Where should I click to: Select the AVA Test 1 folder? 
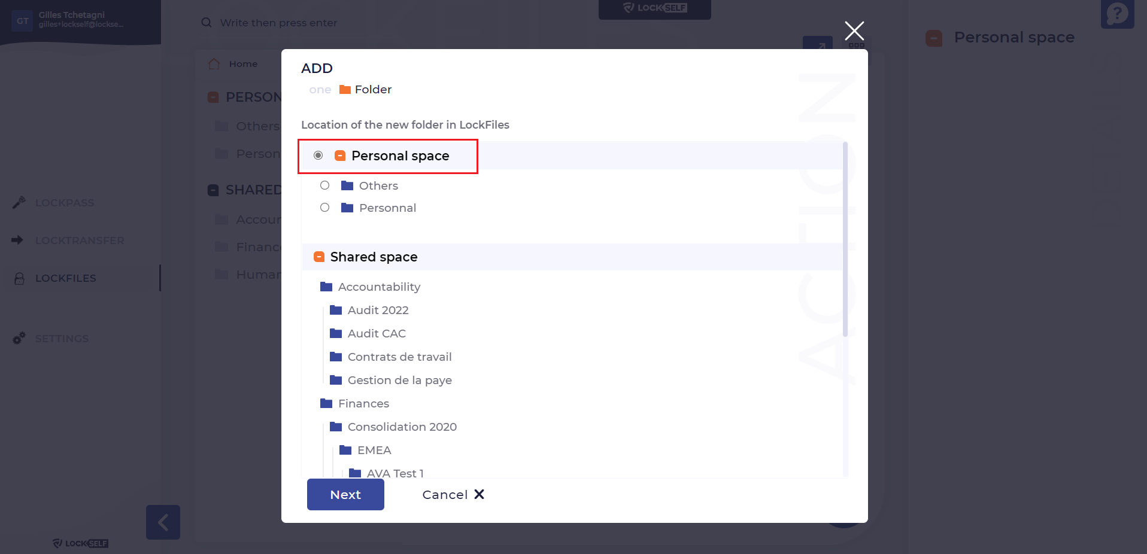(395, 473)
